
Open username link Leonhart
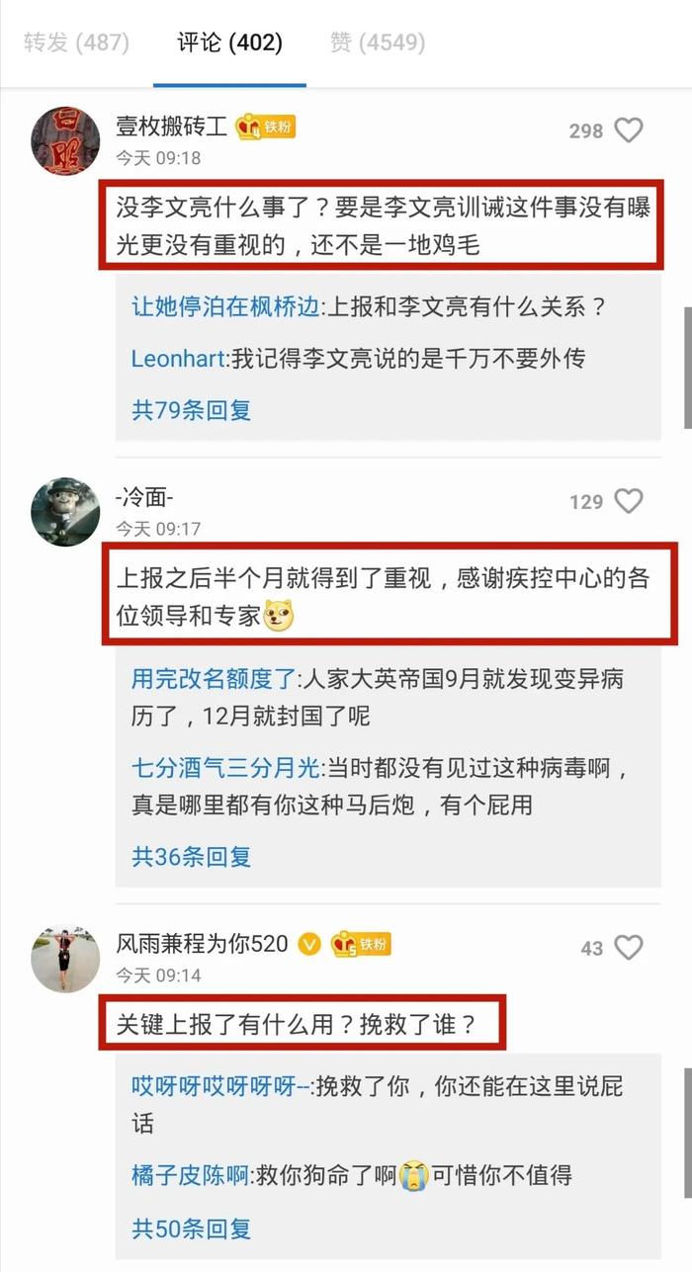click(x=178, y=359)
